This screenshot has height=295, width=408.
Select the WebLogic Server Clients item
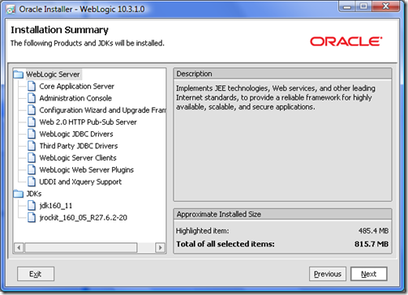[x=78, y=158]
